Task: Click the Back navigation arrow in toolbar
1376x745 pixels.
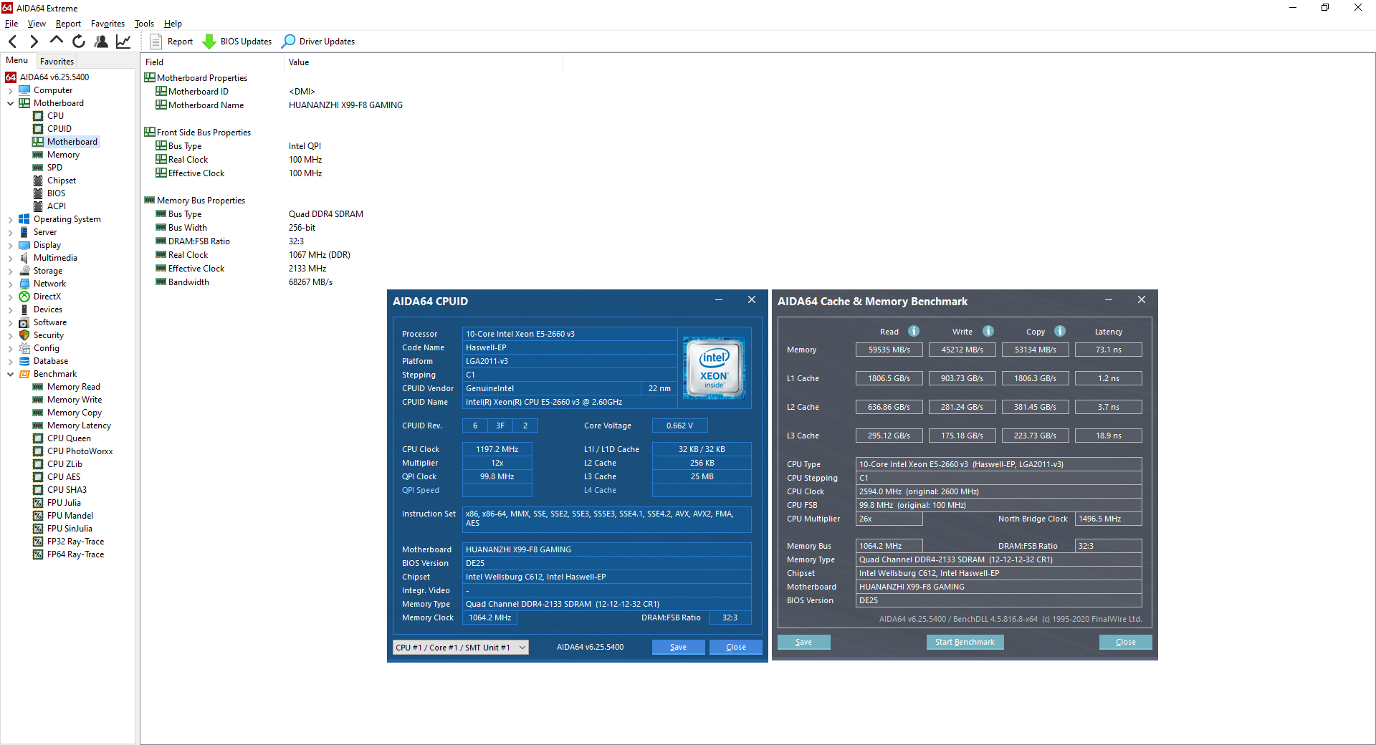Action: pos(12,42)
